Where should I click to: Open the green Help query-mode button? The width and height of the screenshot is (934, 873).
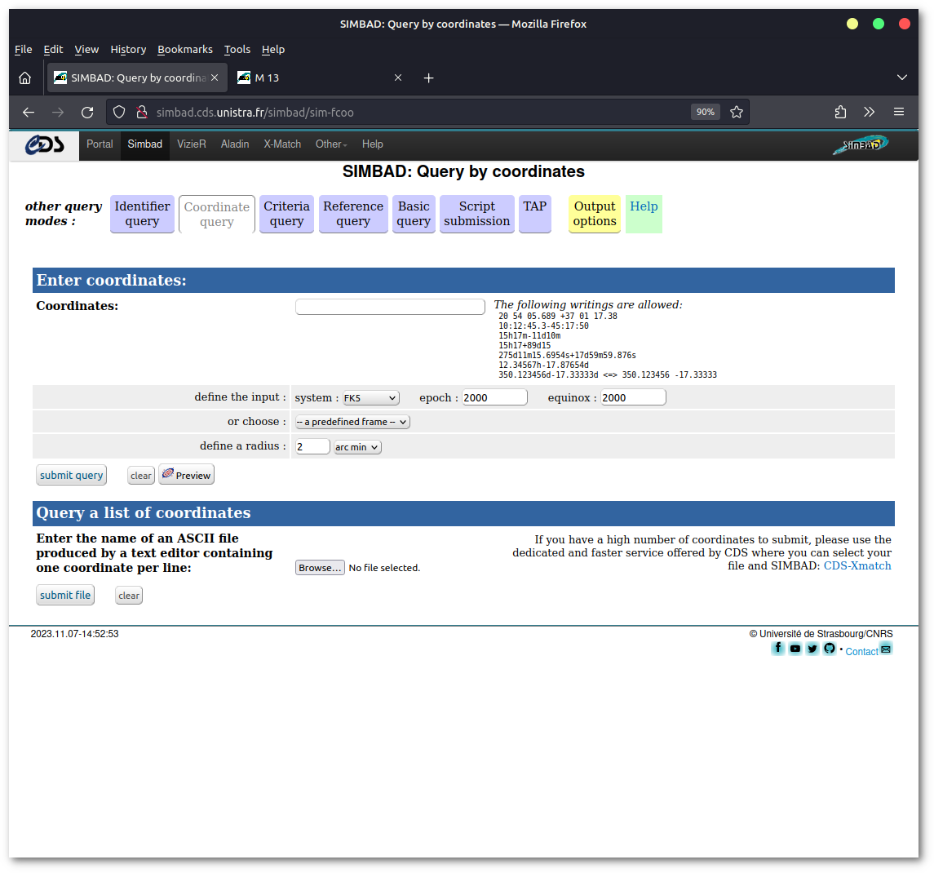click(x=644, y=214)
